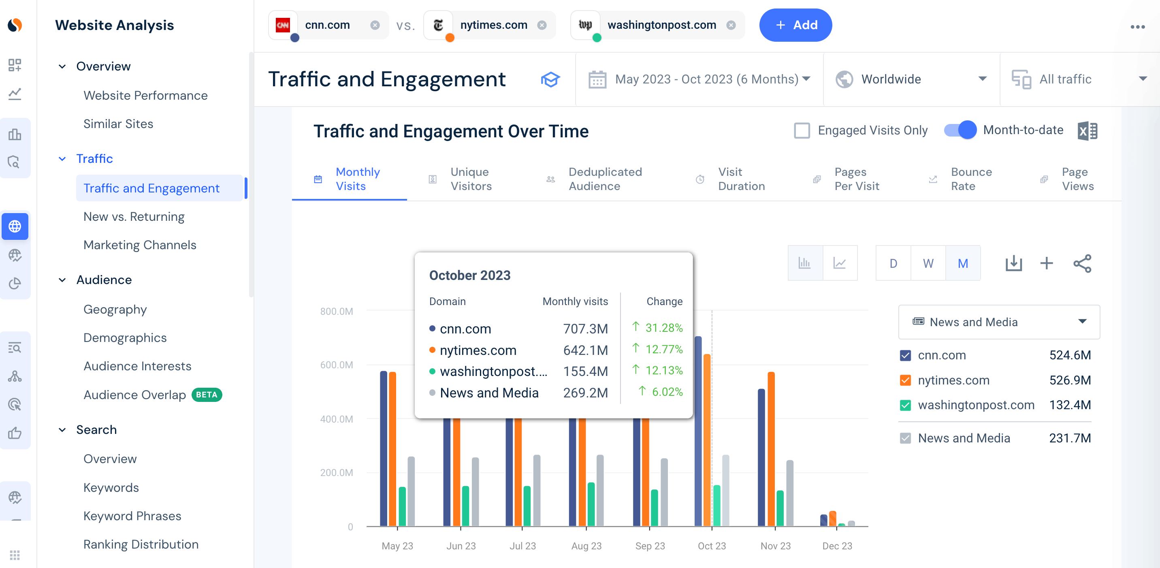1160x568 pixels.
Task: Click the devices icon beside All traffic
Action: [1021, 80]
